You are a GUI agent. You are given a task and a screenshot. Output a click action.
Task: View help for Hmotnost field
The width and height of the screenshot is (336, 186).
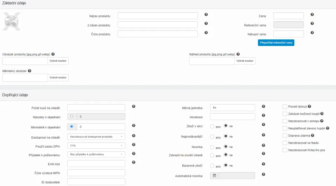[263, 115]
